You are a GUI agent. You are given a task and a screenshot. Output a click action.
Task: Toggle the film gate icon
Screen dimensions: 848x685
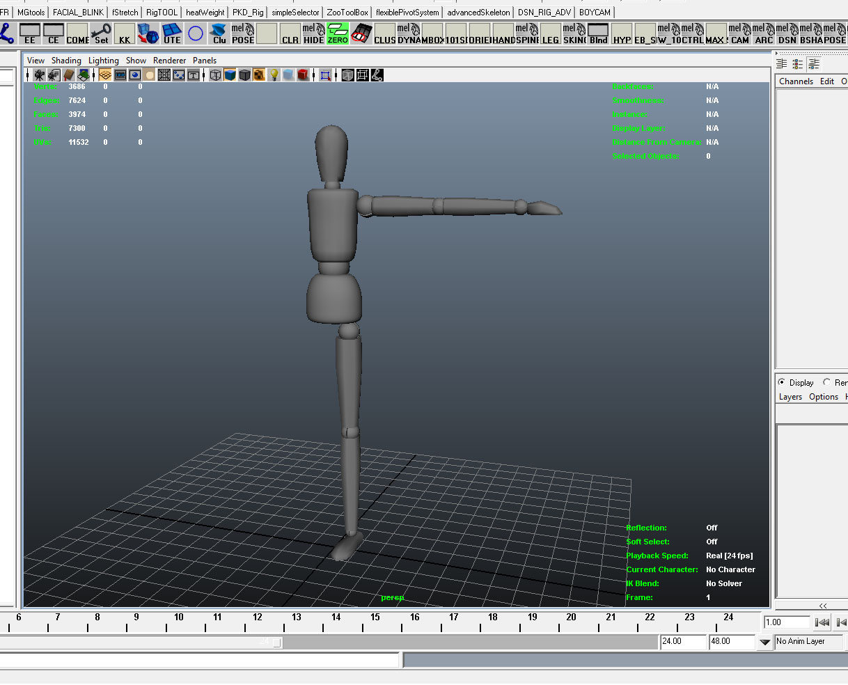120,75
